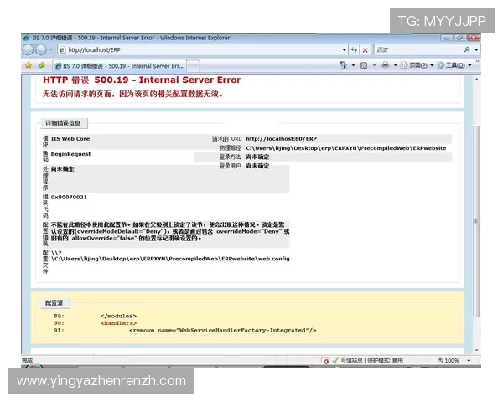Click the HTTP 错误 500.19 heading
This screenshot has height=402, width=503.
142,80
